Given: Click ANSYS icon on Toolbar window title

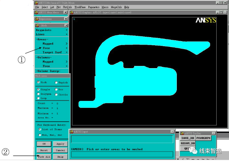Looking at the screenshot, I should pyautogui.click(x=182, y=133).
